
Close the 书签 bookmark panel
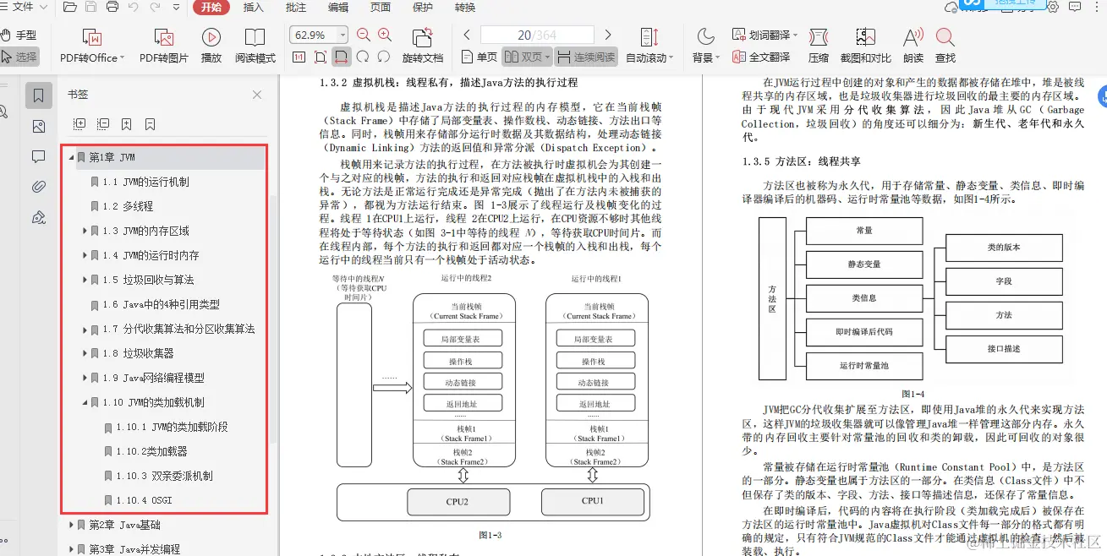tap(258, 94)
